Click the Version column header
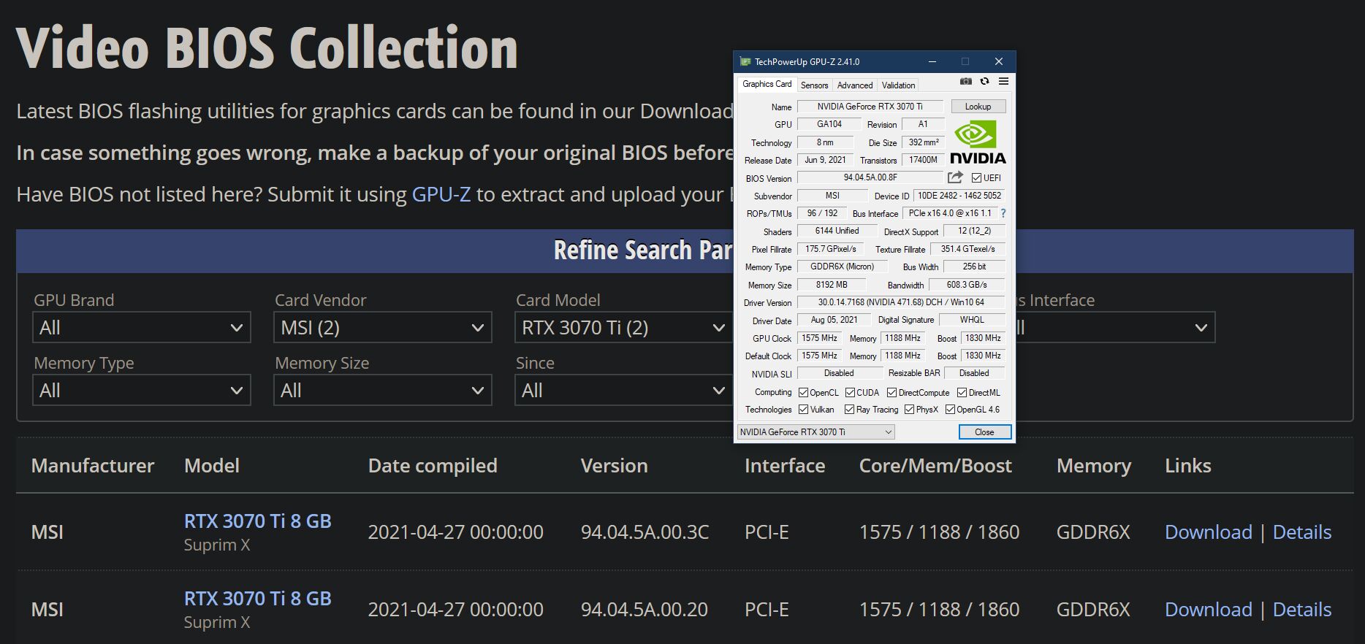This screenshot has height=644, width=1365. pos(614,466)
